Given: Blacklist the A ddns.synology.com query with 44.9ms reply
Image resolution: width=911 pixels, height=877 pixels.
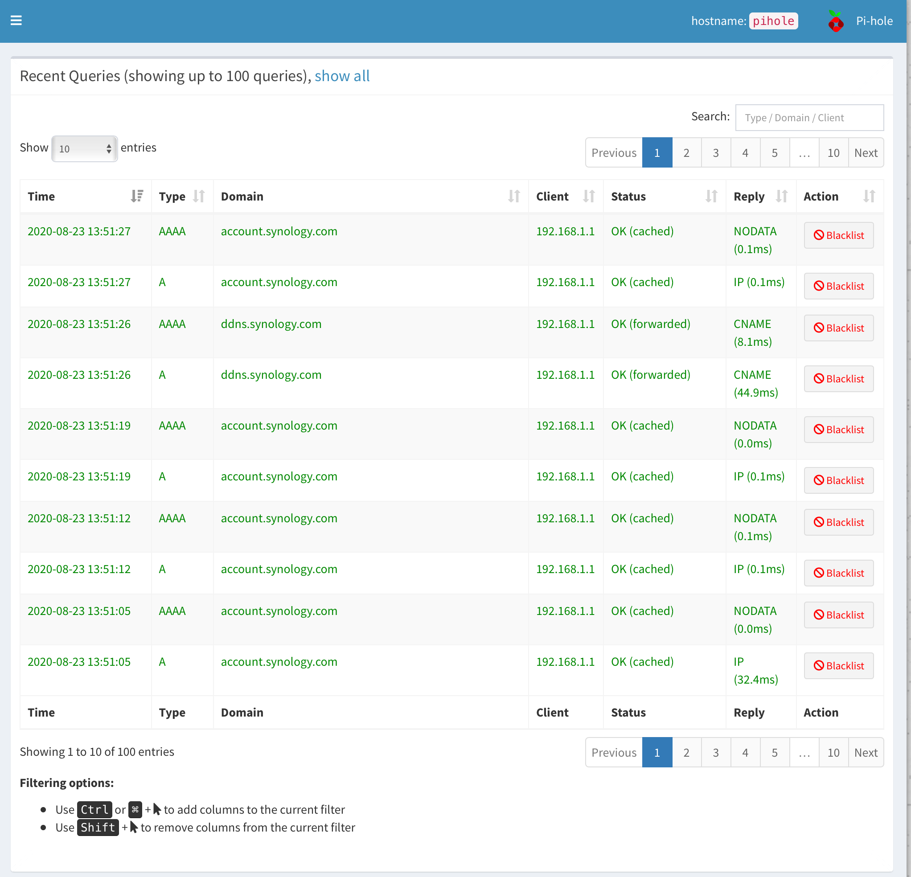Looking at the screenshot, I should pos(838,378).
